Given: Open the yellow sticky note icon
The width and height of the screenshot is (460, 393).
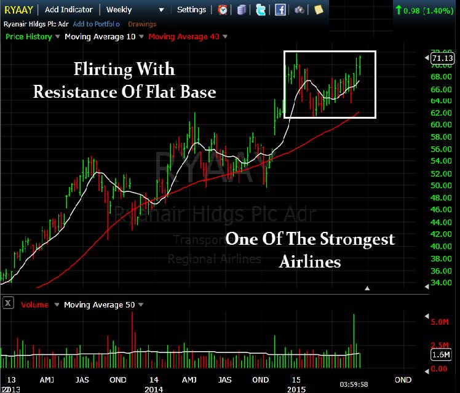Looking at the screenshot, I should coord(319,10).
